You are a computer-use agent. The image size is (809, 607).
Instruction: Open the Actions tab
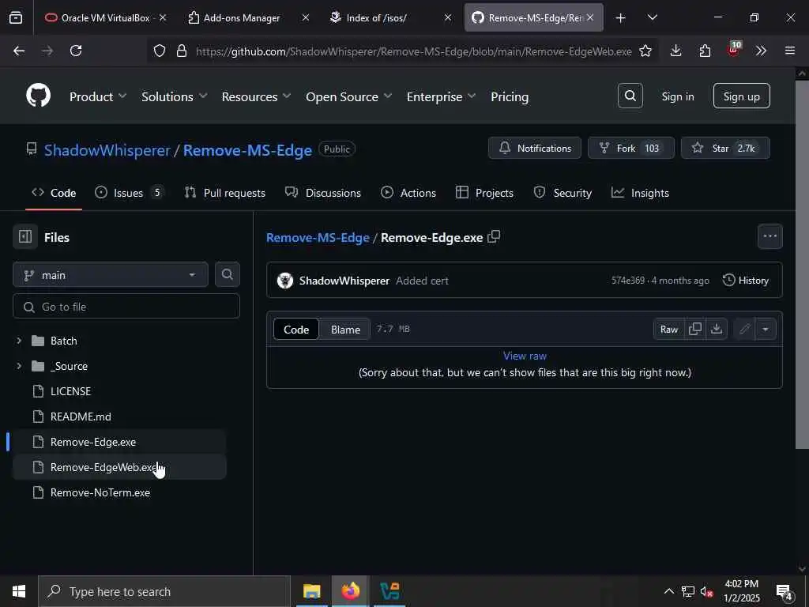(408, 193)
